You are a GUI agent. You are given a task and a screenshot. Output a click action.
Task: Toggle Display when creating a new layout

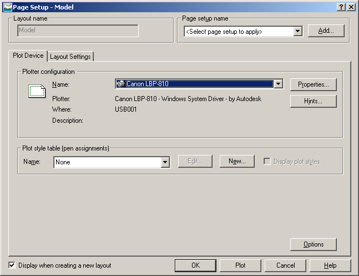(x=12, y=265)
